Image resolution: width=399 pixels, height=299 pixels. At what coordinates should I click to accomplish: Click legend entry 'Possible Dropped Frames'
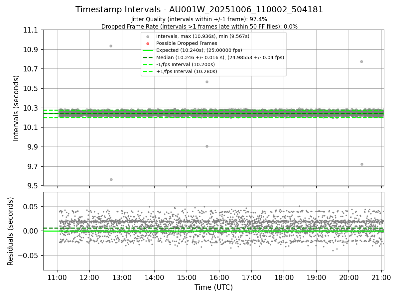coord(187,43)
